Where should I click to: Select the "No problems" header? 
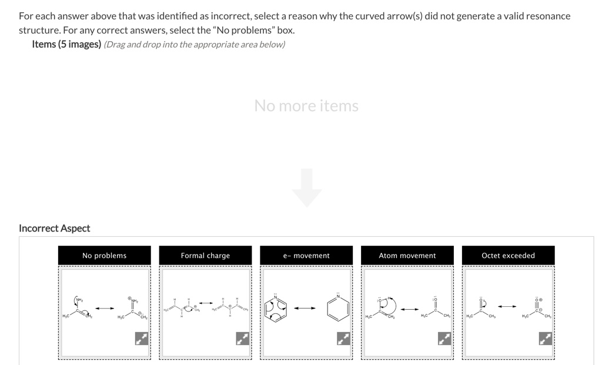104,255
